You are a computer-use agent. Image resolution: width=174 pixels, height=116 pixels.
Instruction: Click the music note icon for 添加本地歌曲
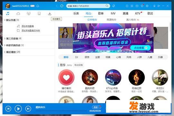(x=18, y=26)
